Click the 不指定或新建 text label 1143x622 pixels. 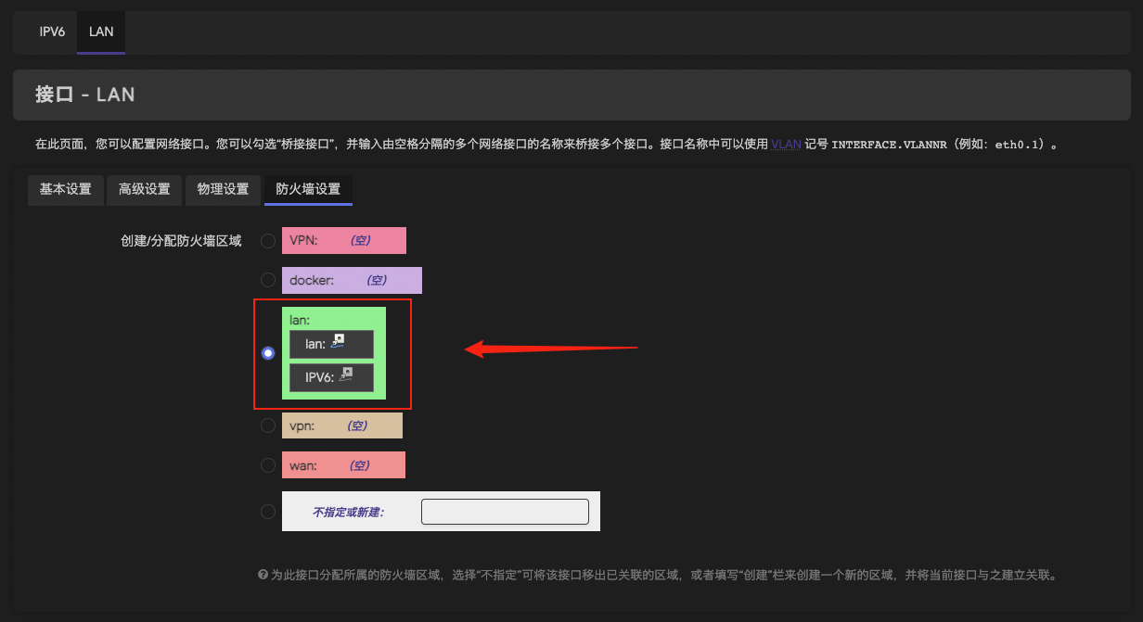click(x=348, y=512)
